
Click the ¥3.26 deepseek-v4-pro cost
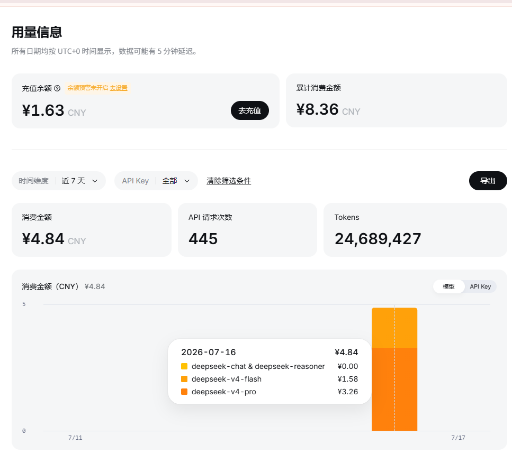[x=348, y=392]
